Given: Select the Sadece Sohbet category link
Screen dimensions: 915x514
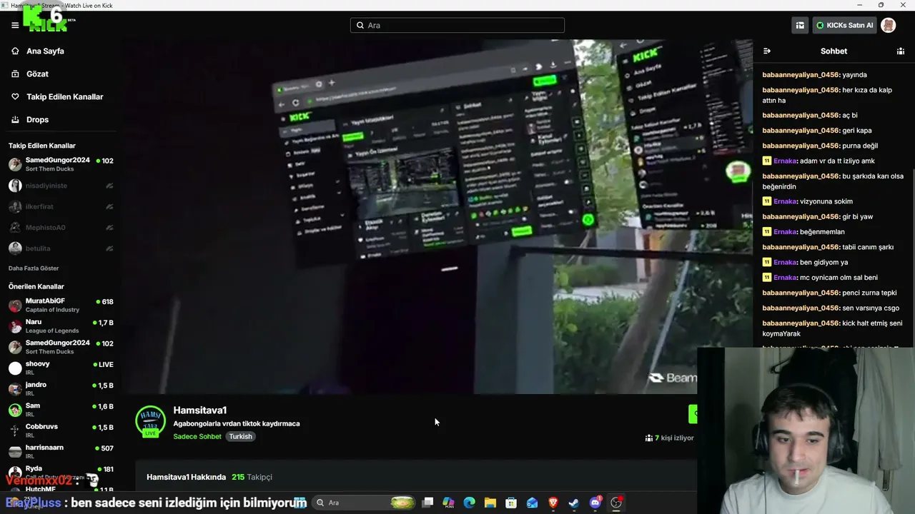Looking at the screenshot, I should pyautogui.click(x=197, y=437).
